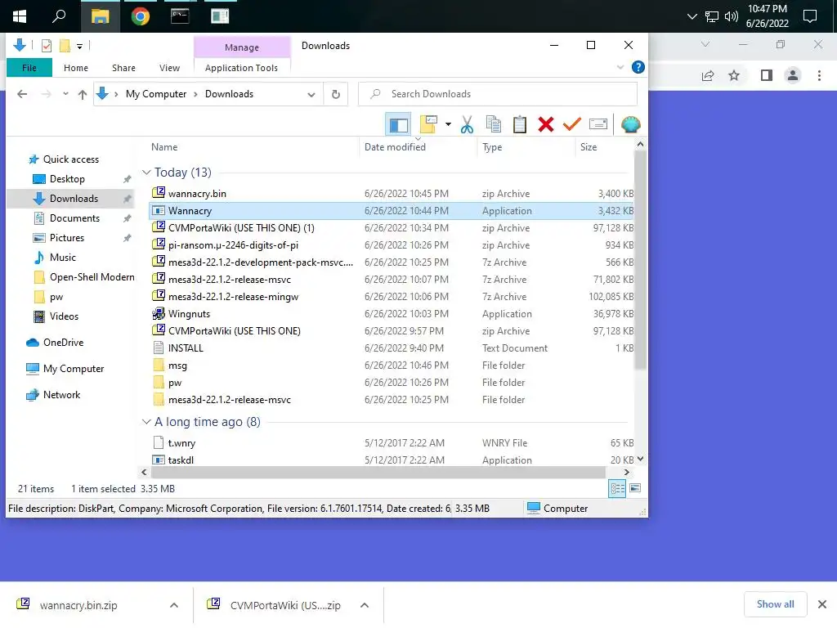Click Show all downloads button

pos(775,604)
